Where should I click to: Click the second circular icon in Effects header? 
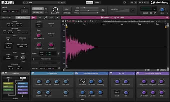(x=6, y=73)
